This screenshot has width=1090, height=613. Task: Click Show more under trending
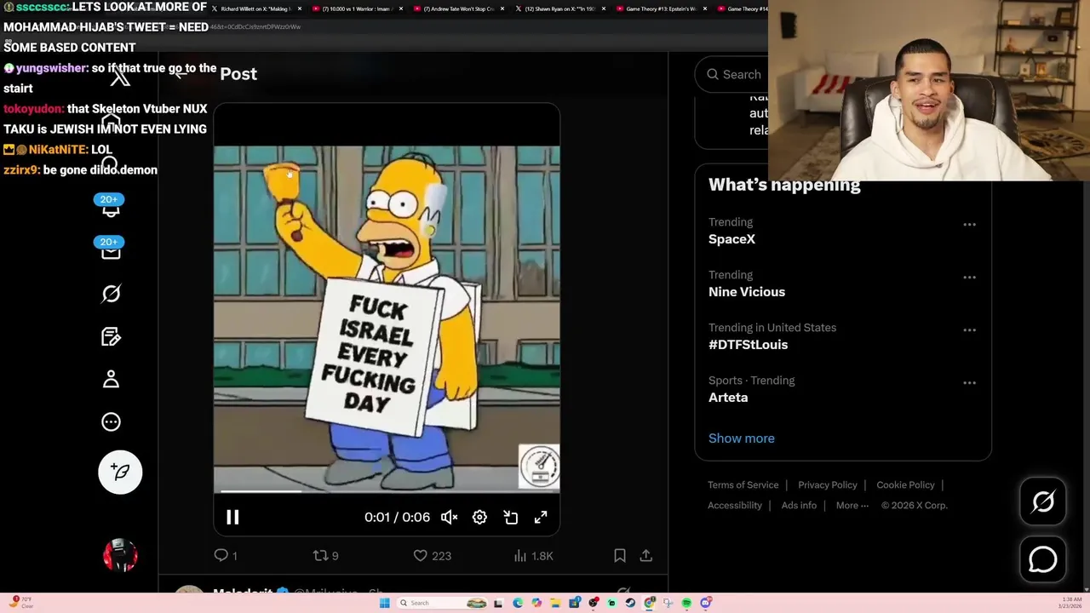tap(742, 438)
